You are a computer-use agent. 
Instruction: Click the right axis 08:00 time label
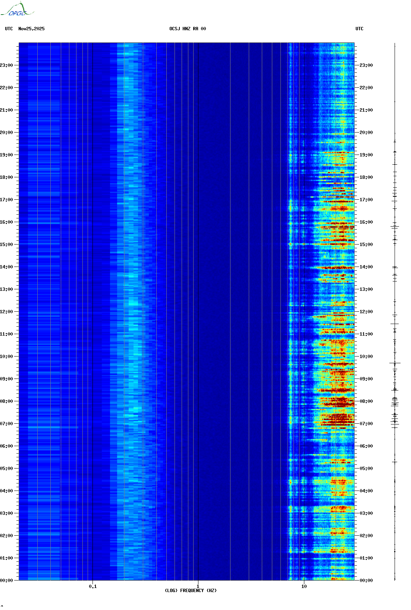pyautogui.click(x=366, y=401)
